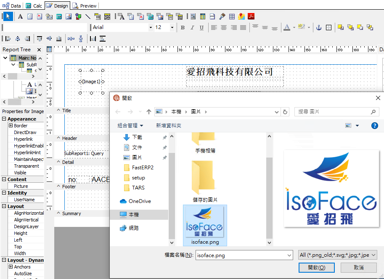Image resolution: width=384 pixels, height=279 pixels.
Task: Pick the grid table component
Action: click(232, 16)
